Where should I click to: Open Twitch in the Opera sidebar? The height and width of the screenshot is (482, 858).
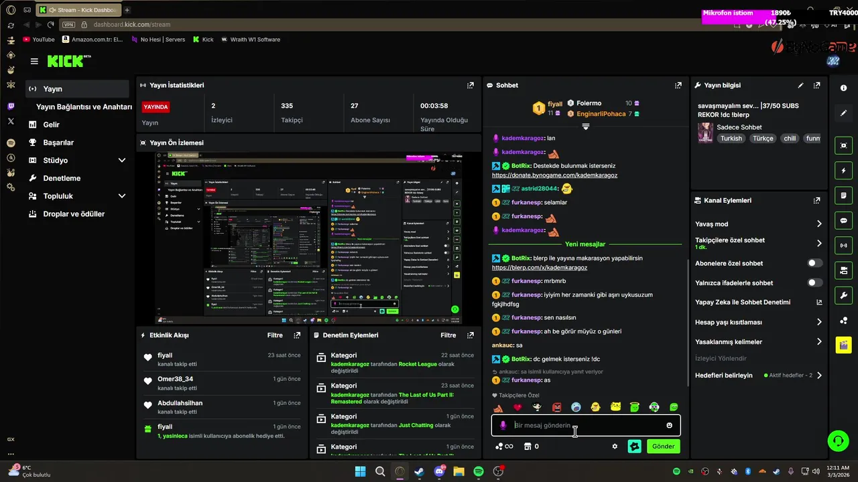[11, 106]
